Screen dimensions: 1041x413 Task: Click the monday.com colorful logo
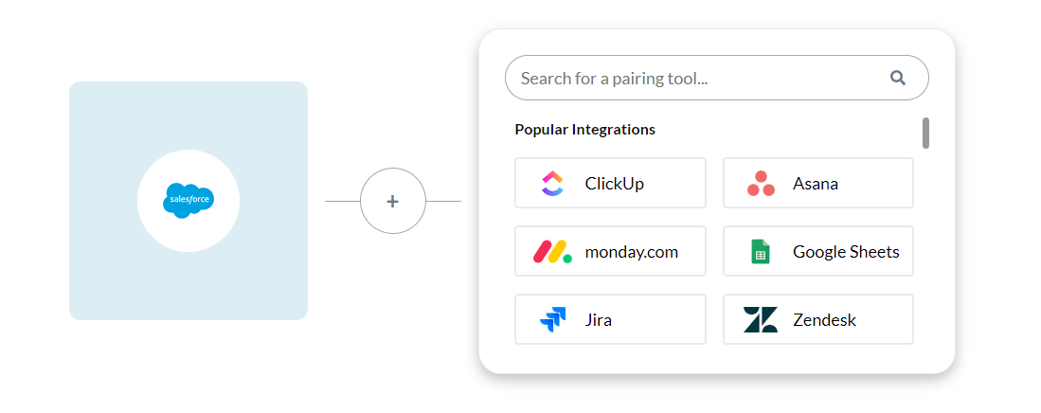pos(552,252)
